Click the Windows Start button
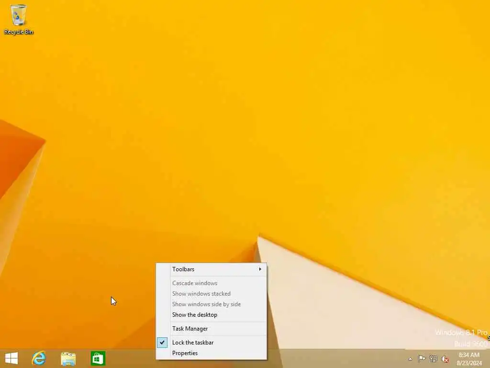The image size is (490, 368). tap(11, 358)
